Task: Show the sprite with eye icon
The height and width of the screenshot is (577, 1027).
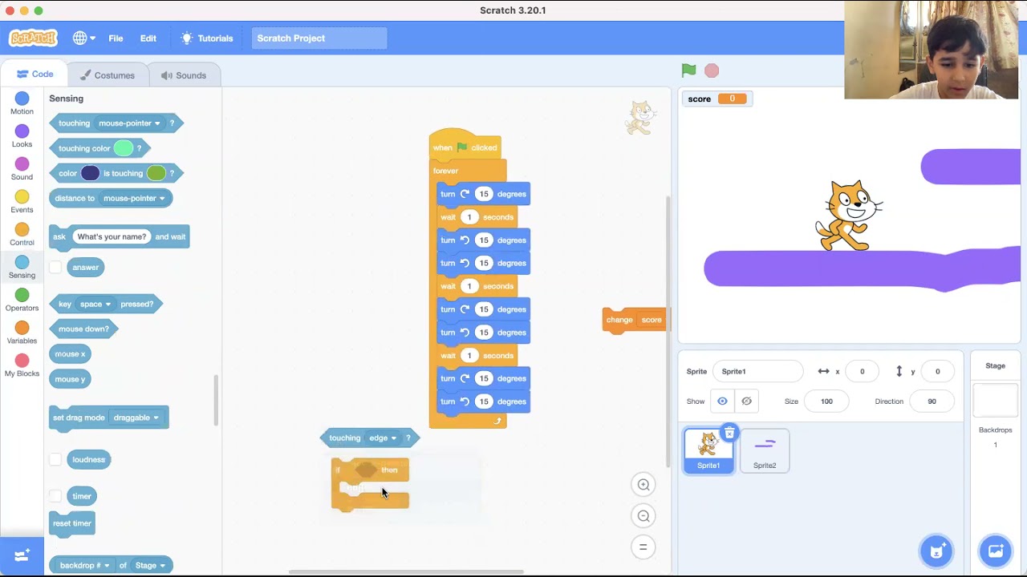Action: pos(722,401)
